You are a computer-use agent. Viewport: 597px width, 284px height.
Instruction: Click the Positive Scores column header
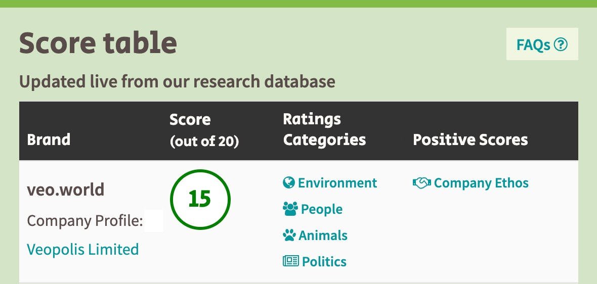(471, 139)
